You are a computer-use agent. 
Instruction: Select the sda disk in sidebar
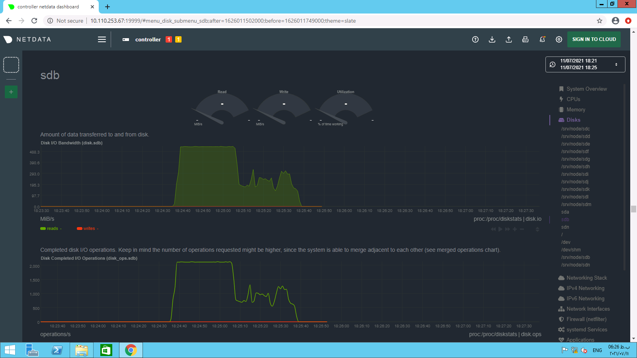click(x=565, y=212)
